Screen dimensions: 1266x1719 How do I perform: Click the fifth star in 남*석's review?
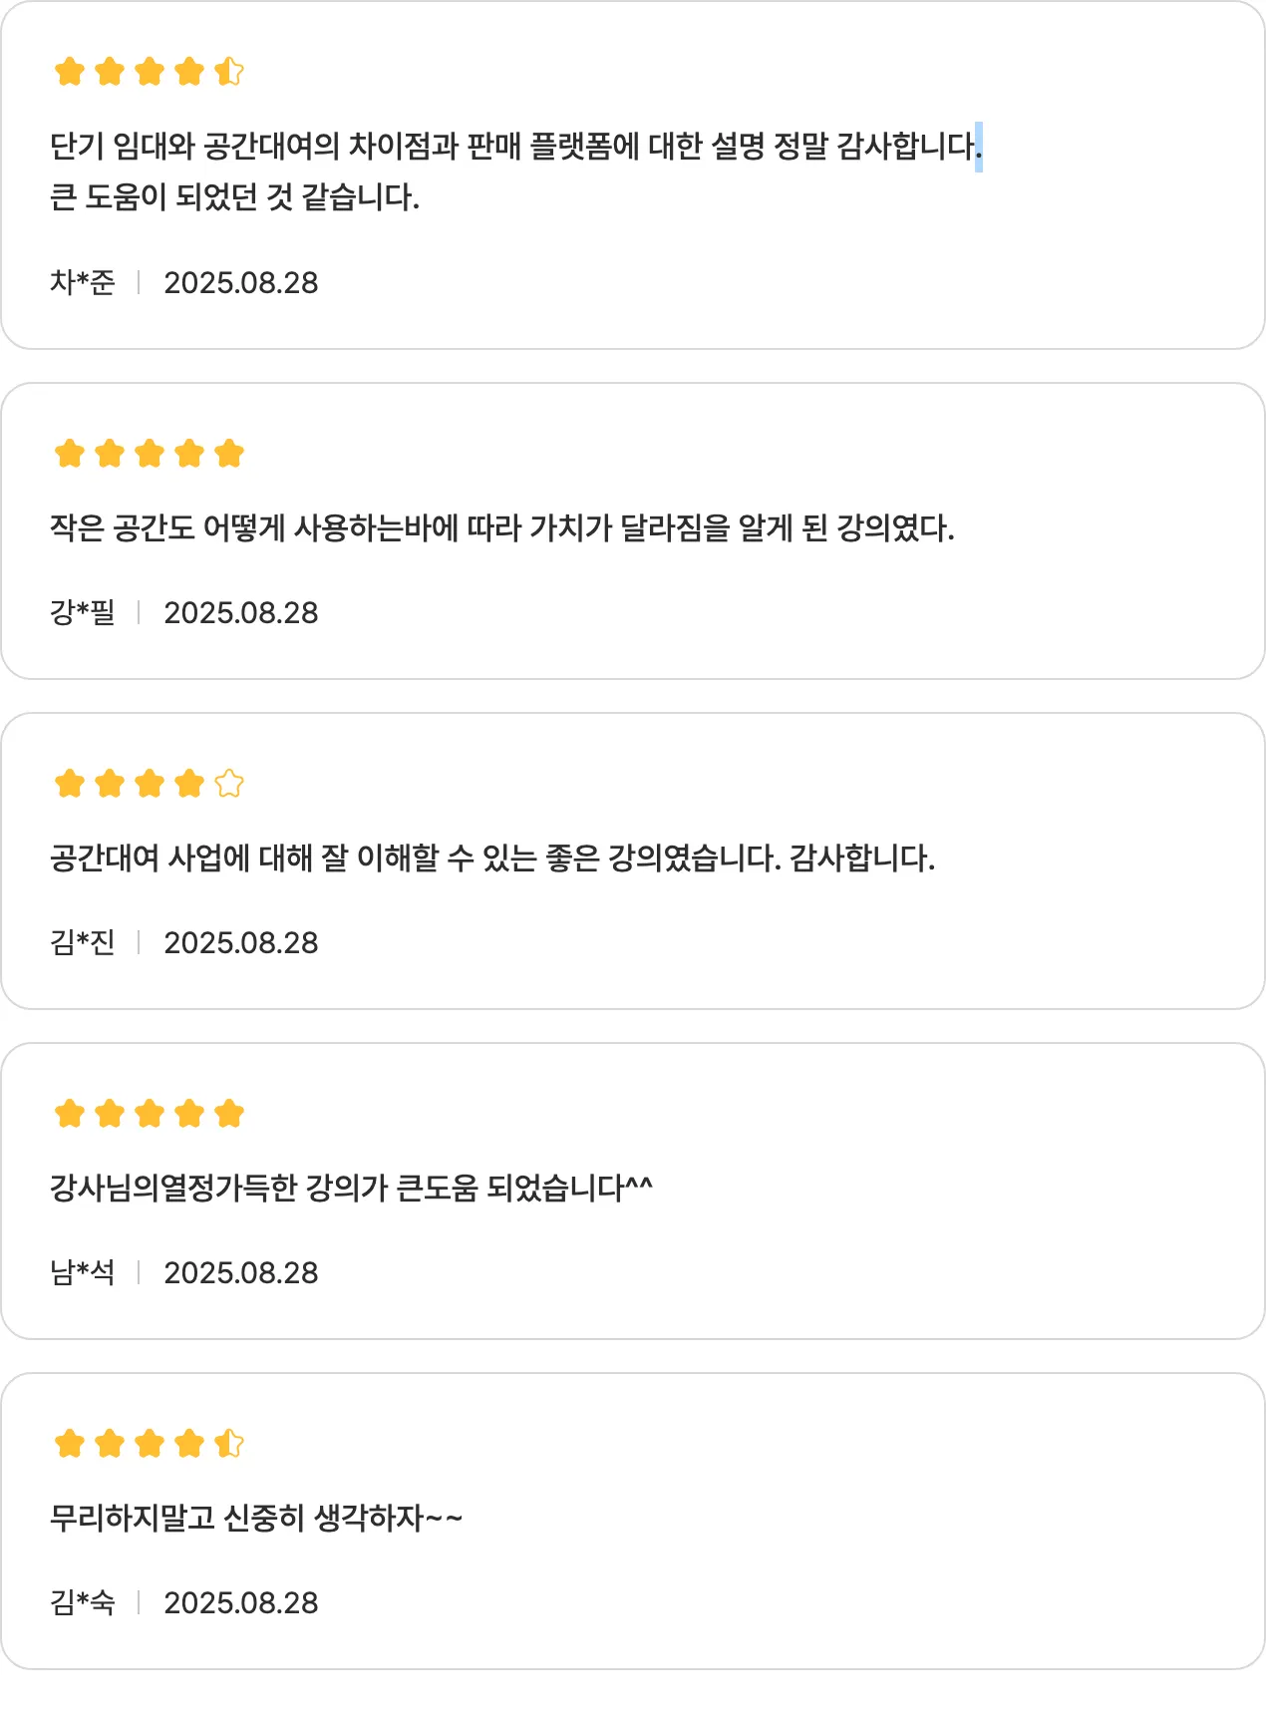(x=229, y=1114)
